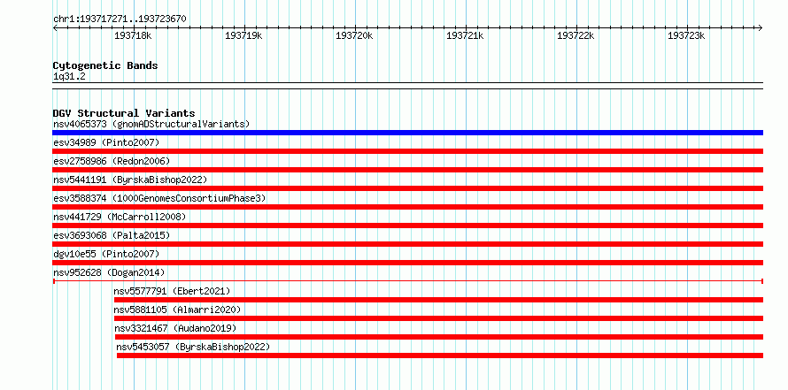
Task: Click the esv3693068 (Palta2015) red bar
Action: pos(407,244)
